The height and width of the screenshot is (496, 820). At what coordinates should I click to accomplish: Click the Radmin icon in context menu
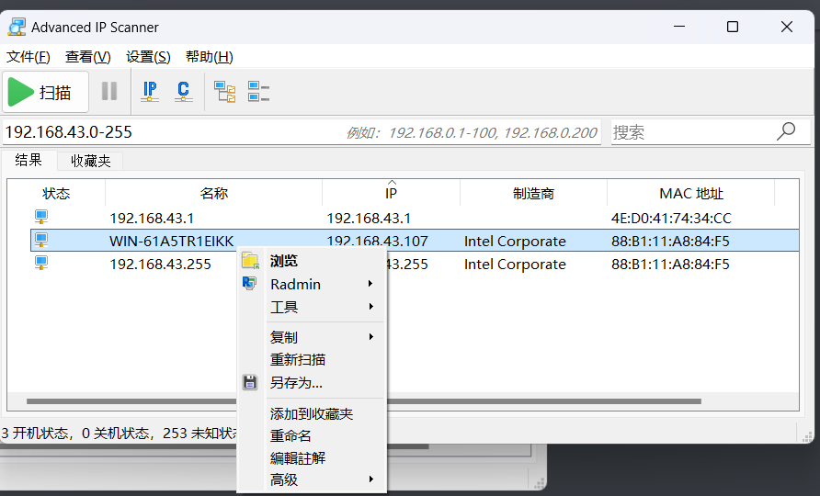tap(249, 283)
